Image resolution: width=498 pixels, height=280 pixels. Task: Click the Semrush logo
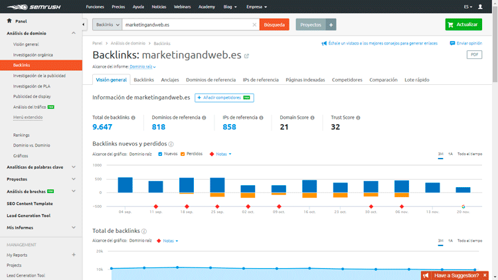[34, 7]
